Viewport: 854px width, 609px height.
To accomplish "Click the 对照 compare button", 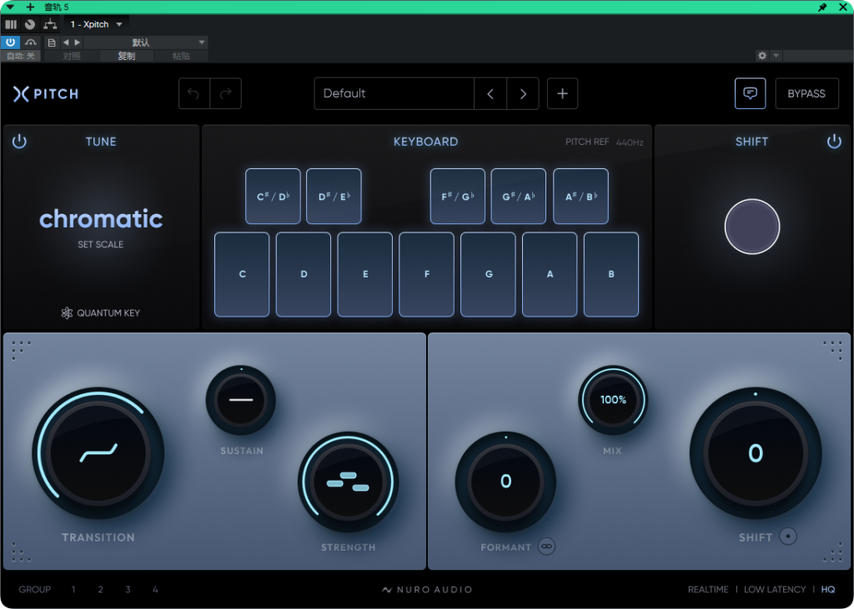I will pos(72,56).
